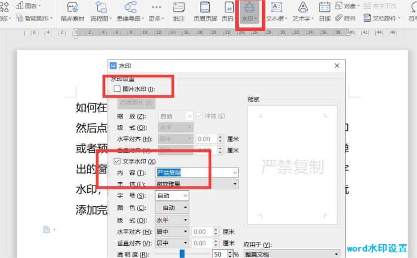Open text watermark 水平对齐 dropdown
417x258 pixels.
(x=172, y=232)
